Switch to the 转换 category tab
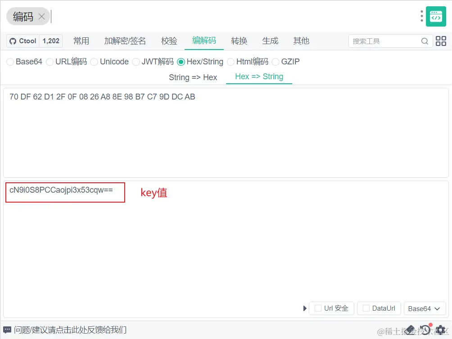This screenshot has height=339, width=452. pyautogui.click(x=239, y=41)
